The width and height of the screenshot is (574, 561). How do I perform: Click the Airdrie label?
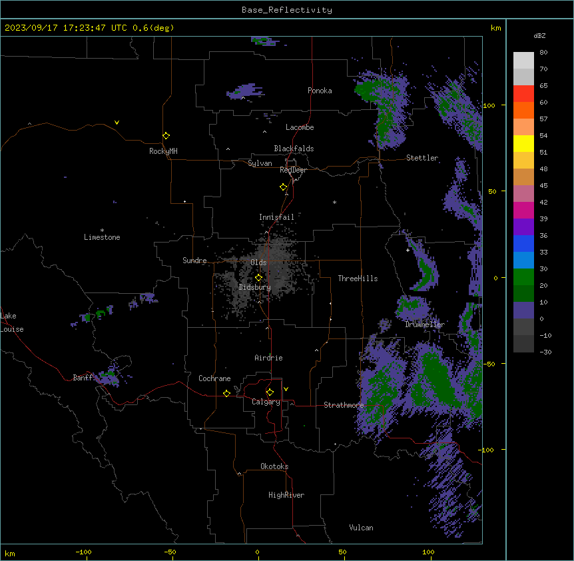click(x=268, y=358)
